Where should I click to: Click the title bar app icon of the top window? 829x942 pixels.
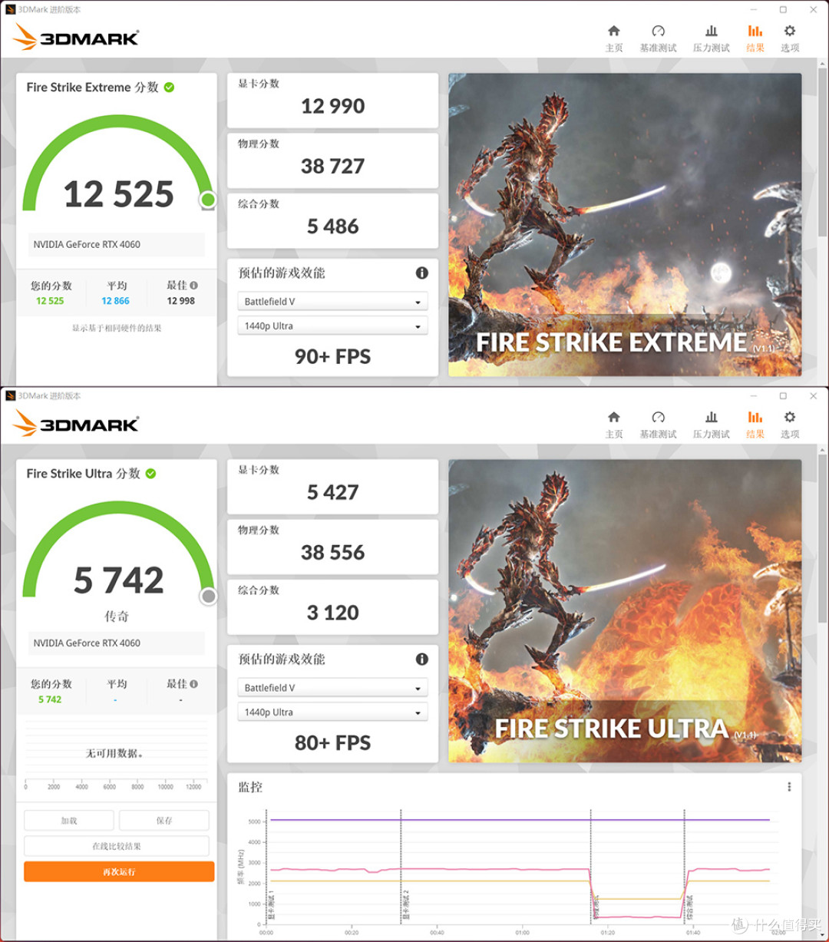pos(10,10)
